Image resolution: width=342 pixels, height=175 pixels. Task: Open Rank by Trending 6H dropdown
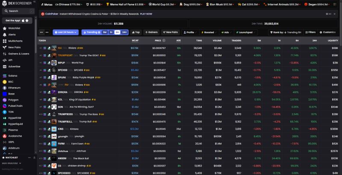click(286, 32)
